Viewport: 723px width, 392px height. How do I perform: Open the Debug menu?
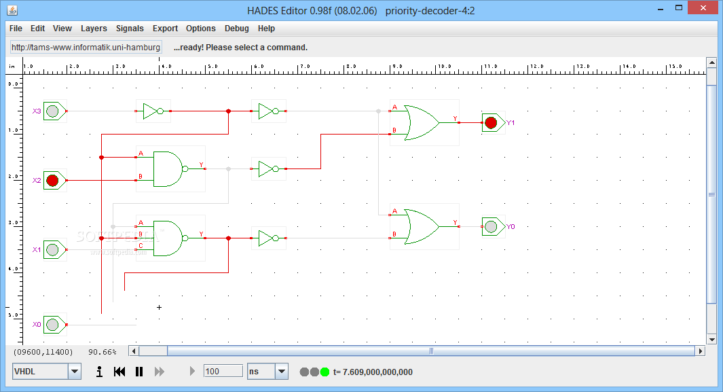[x=236, y=28]
